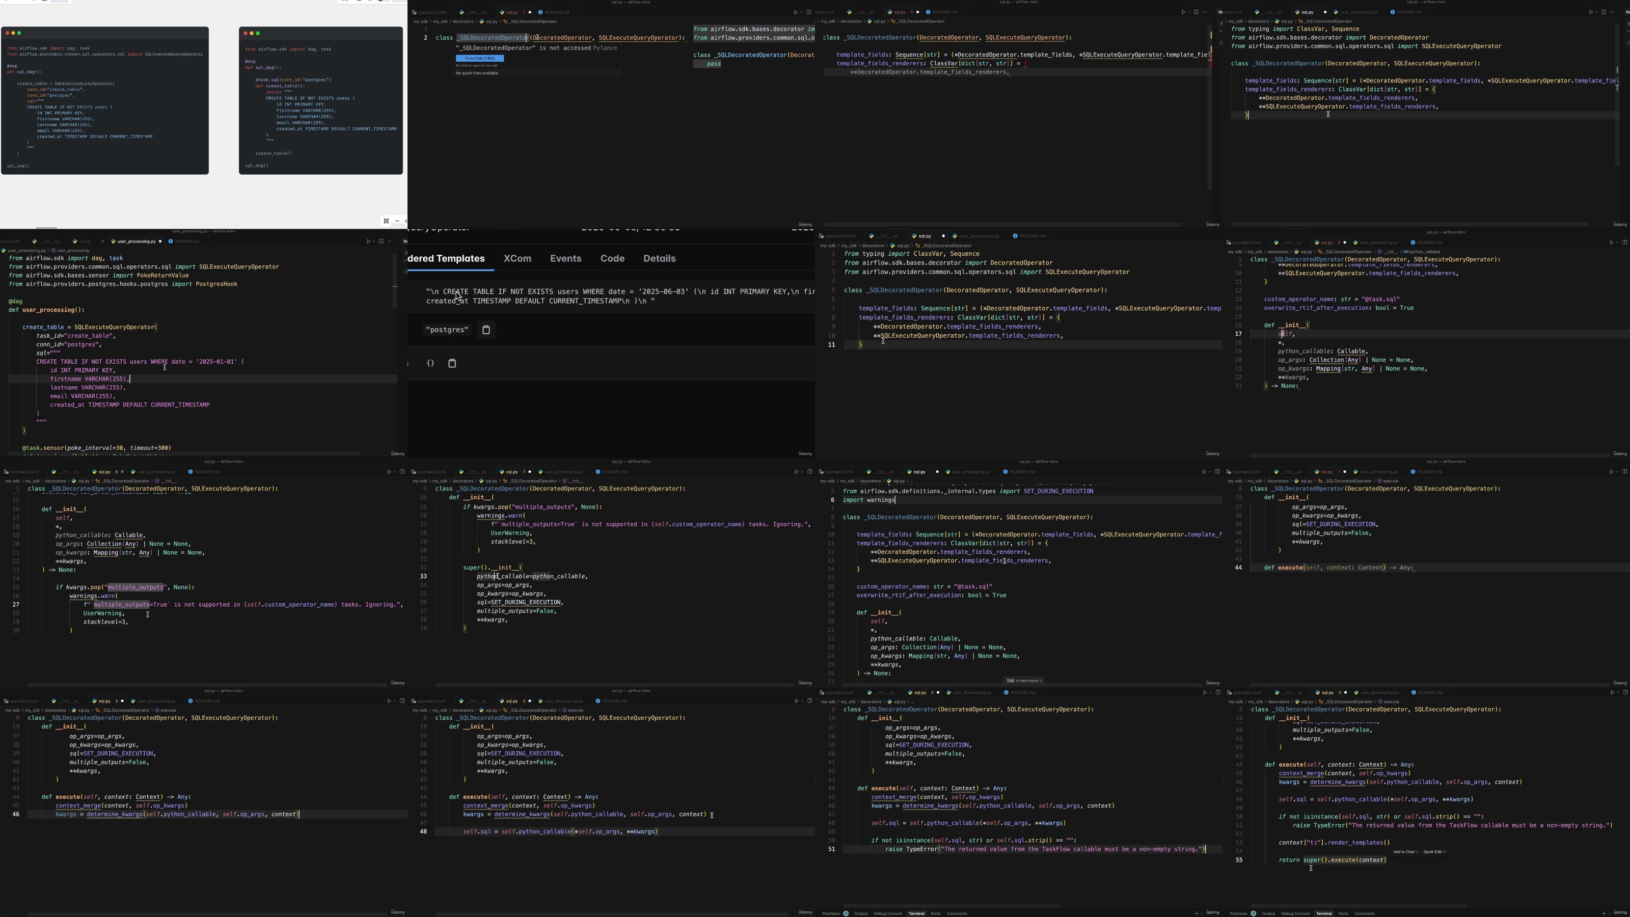Click run icon in editor highlighting line 17
Screen dimensions: 1630x917
[1612, 242]
